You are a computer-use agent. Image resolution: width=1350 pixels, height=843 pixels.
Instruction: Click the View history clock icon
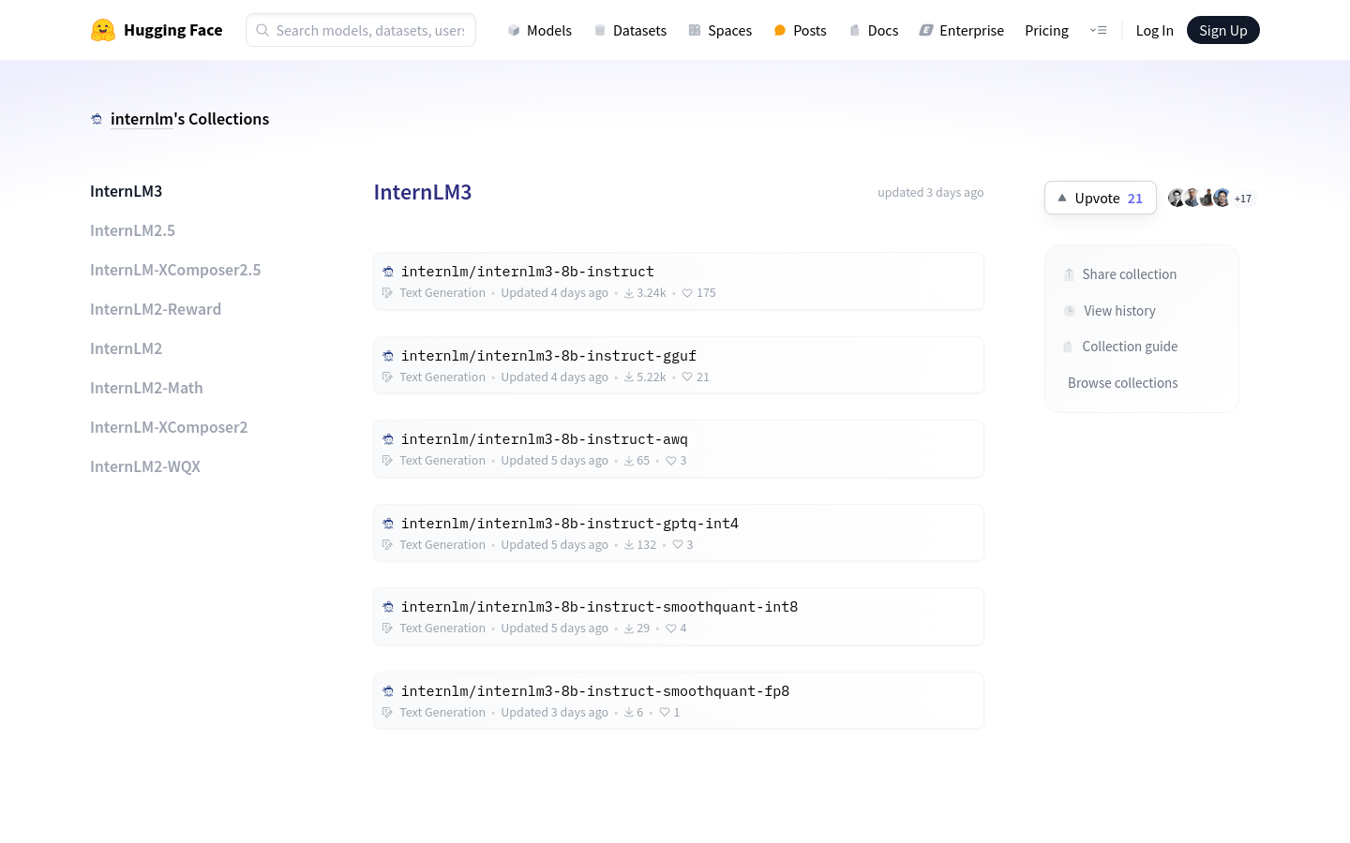1070,311
